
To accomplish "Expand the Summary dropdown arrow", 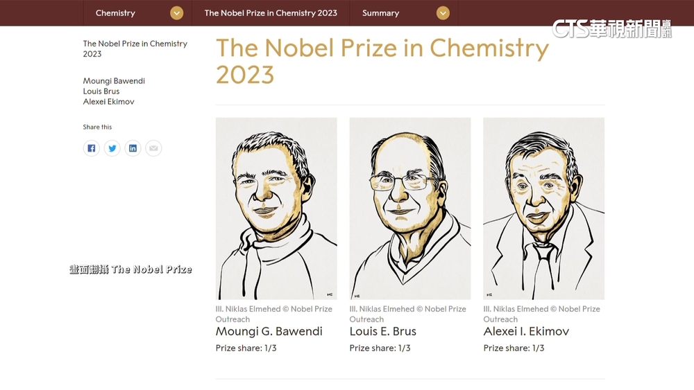I will (443, 13).
